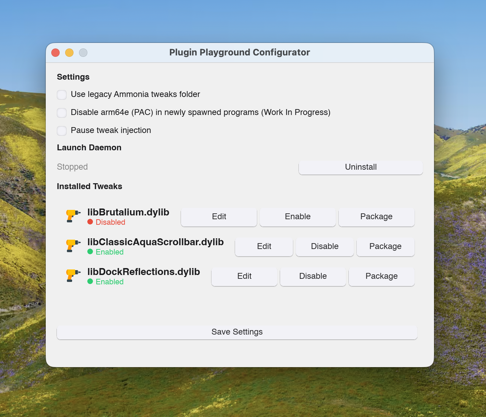The height and width of the screenshot is (417, 486).
Task: Edit libDockReflections.dylib tweak
Action: click(x=244, y=276)
